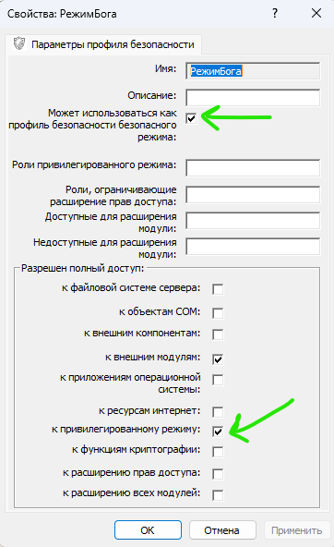Click the Доступные для расширения модули field

[x=253, y=221]
